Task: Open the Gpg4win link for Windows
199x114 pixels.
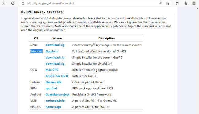Action: (x=52, y=51)
